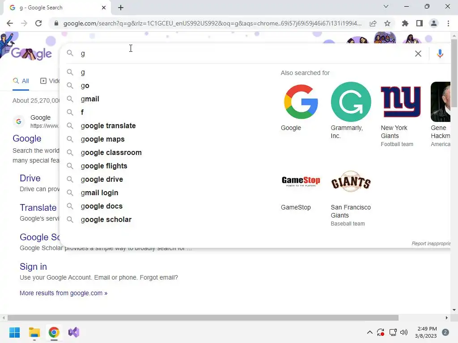Click the 'Report inappropriate' link

click(431, 243)
